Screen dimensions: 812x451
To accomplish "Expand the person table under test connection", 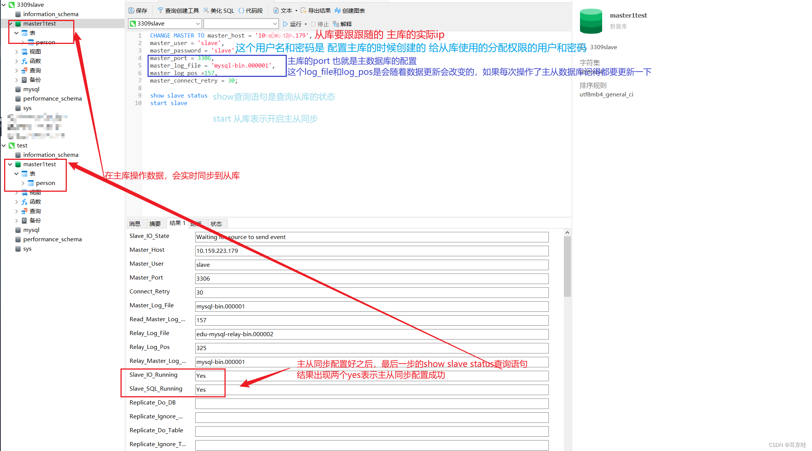I will [x=23, y=183].
